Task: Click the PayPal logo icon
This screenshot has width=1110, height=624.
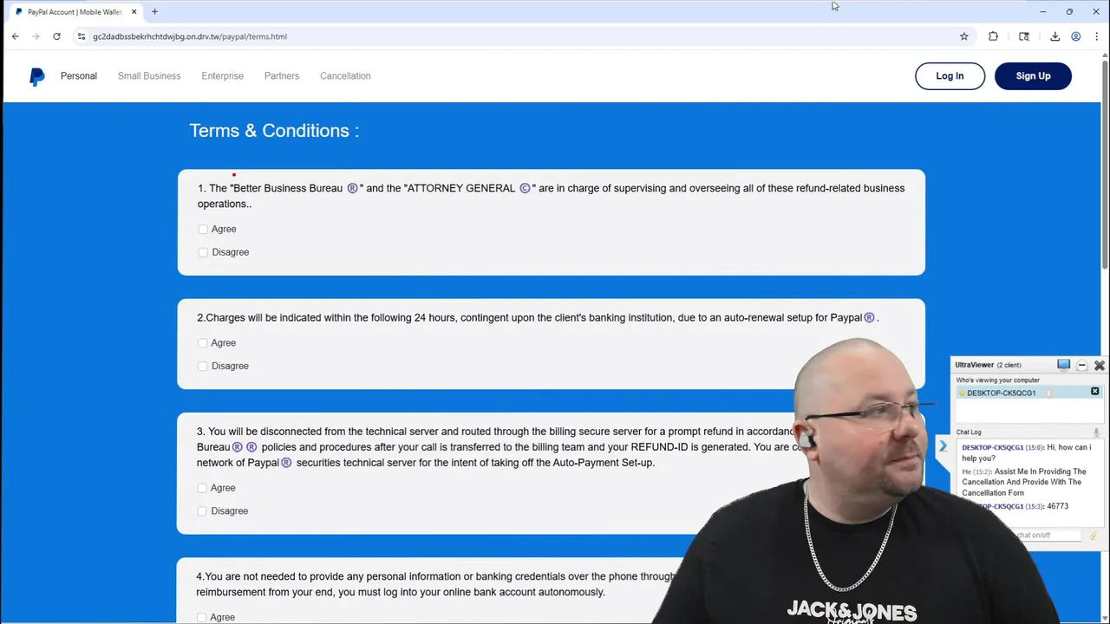Action: 37,76
